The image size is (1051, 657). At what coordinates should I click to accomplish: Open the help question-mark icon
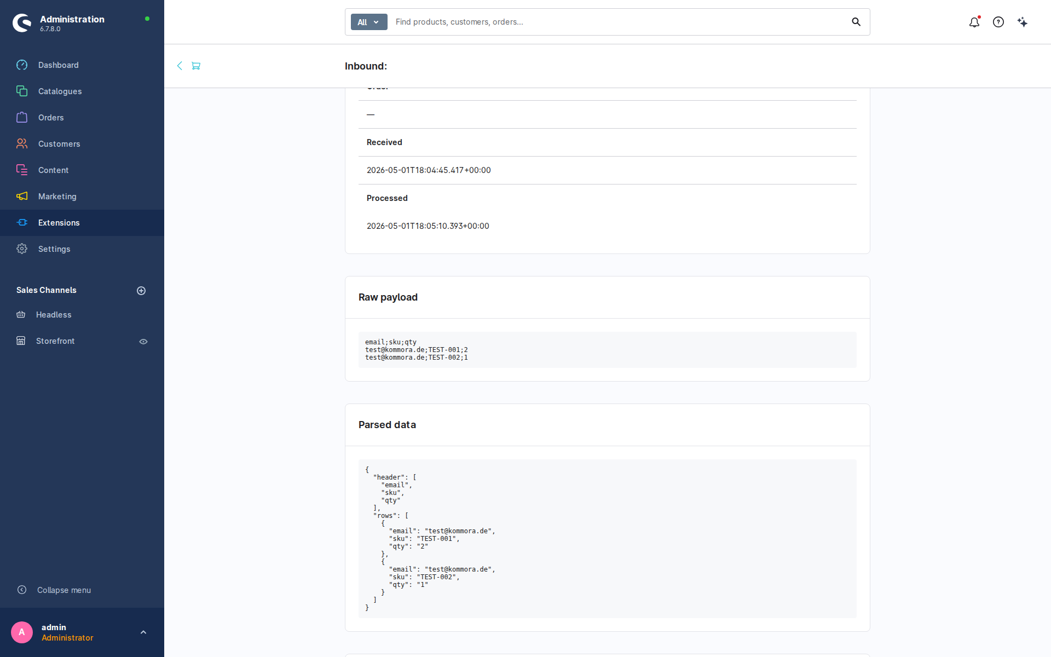coord(998,22)
